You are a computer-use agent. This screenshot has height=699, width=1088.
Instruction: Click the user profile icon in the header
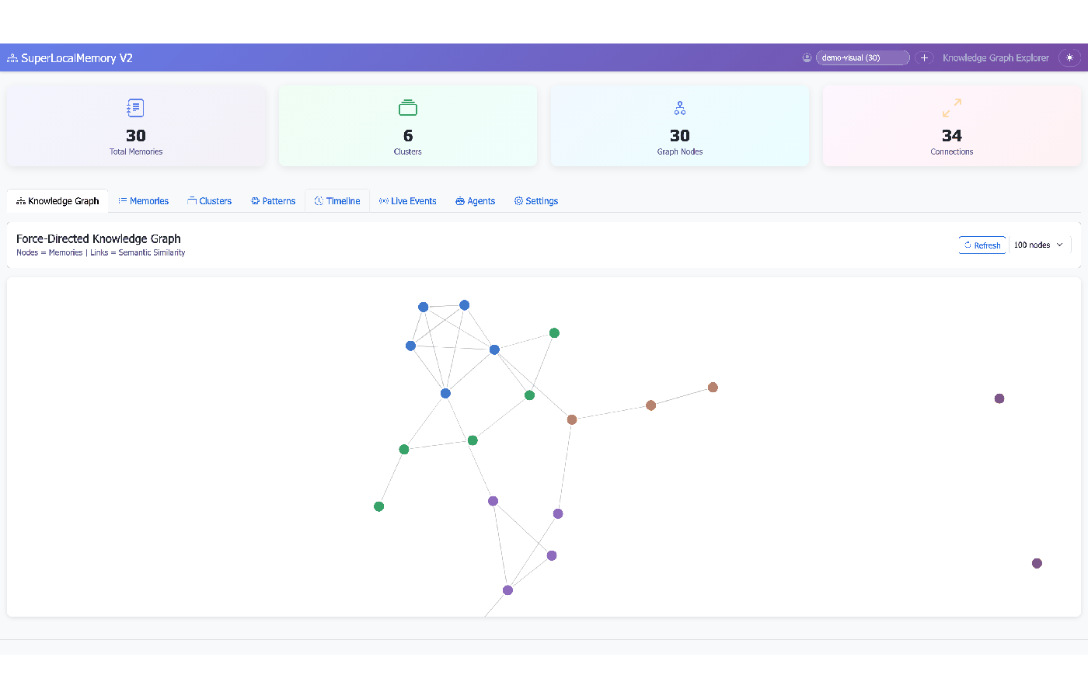pos(807,57)
